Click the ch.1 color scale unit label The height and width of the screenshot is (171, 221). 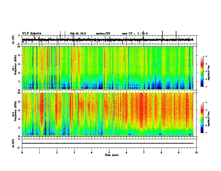(x=209, y=73)
